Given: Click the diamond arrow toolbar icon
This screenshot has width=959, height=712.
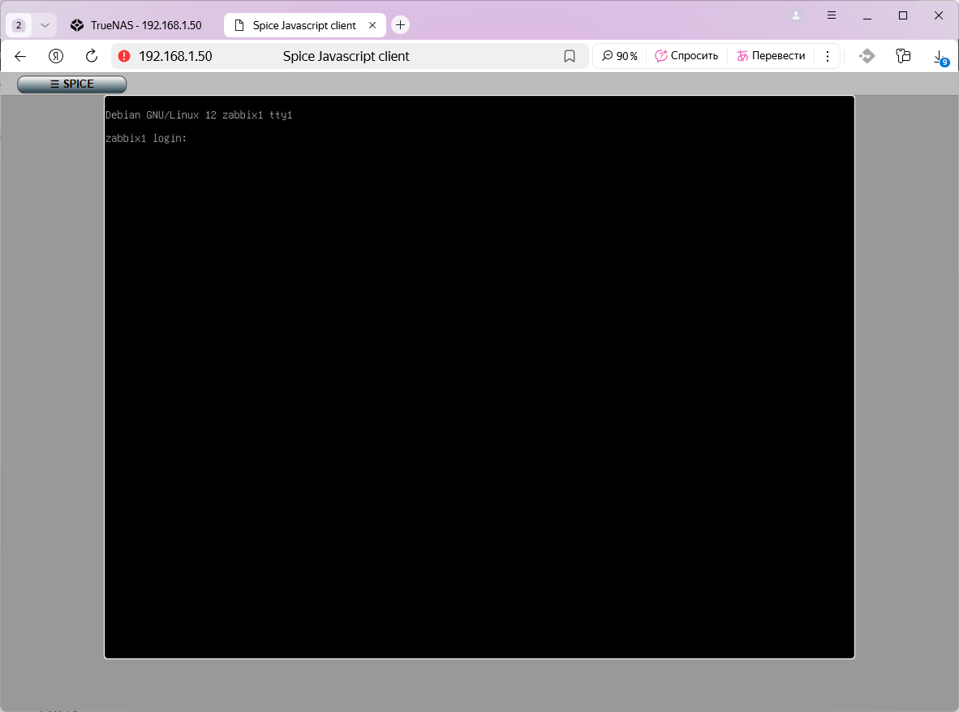Looking at the screenshot, I should tap(867, 56).
